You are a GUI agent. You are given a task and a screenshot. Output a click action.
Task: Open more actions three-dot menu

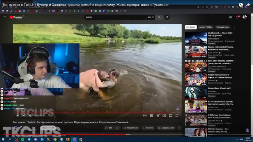179,128
